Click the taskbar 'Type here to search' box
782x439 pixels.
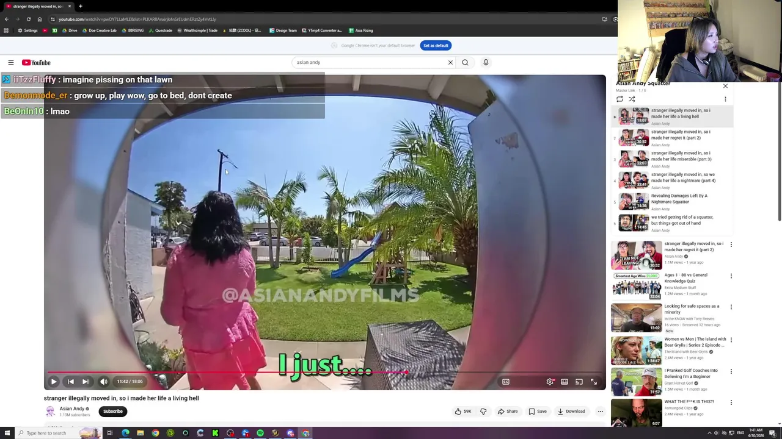[x=58, y=433]
